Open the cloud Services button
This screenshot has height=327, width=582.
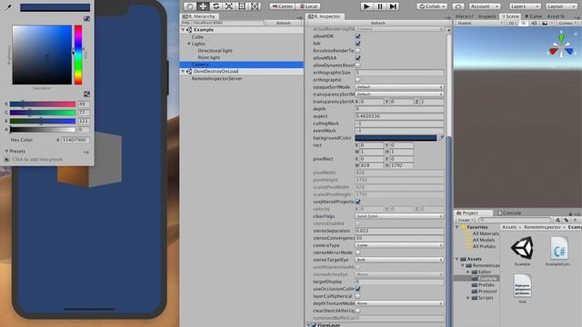(458, 6)
